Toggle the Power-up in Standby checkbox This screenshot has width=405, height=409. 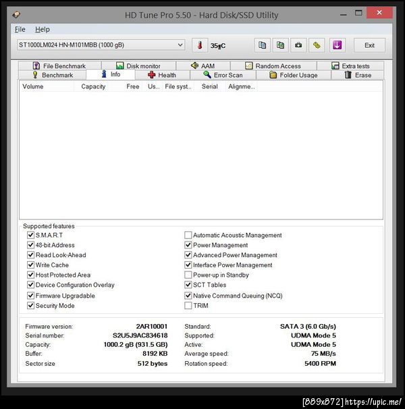point(188,275)
